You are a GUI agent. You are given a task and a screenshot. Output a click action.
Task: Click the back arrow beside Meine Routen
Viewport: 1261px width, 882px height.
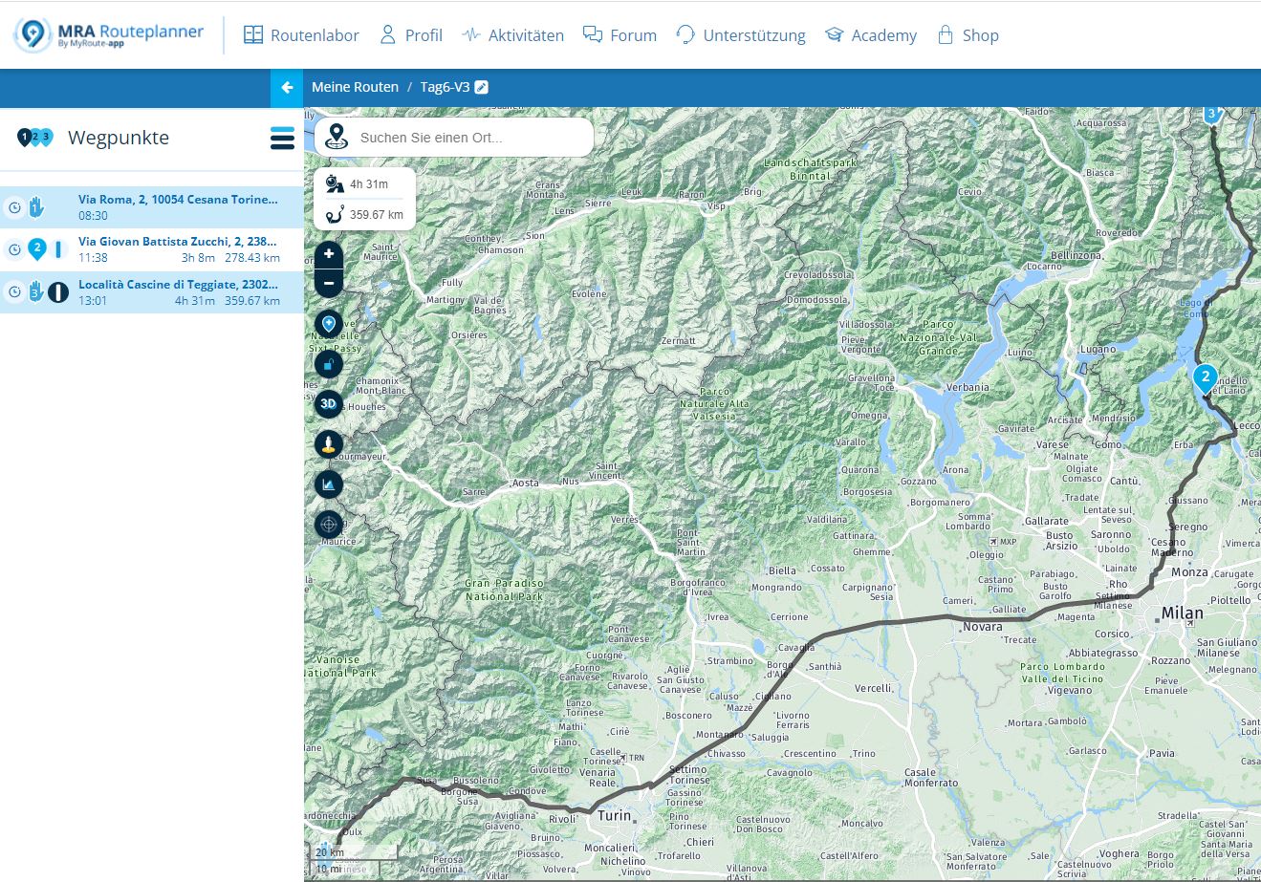tap(287, 87)
